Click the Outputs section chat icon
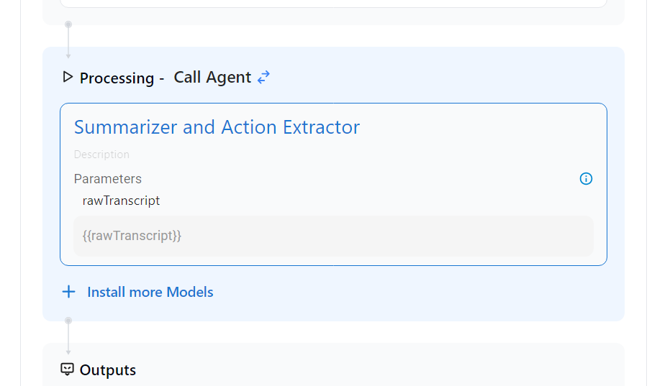The image size is (652, 386). [x=67, y=369]
